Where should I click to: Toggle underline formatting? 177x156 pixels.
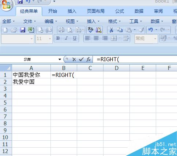(x=75, y=38)
